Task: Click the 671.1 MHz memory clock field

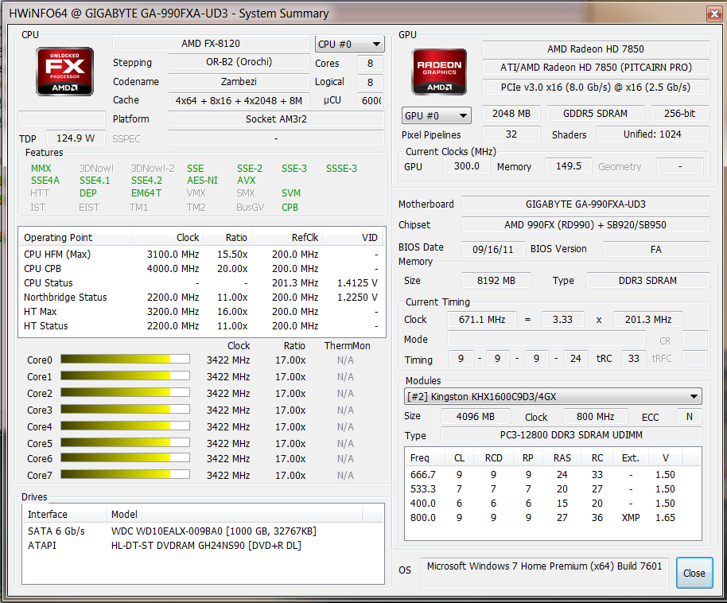Action: [x=482, y=320]
